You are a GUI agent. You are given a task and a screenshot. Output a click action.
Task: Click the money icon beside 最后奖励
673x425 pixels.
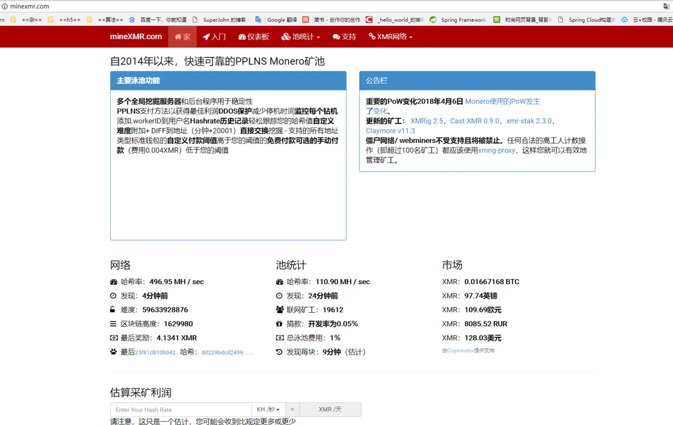(113, 338)
